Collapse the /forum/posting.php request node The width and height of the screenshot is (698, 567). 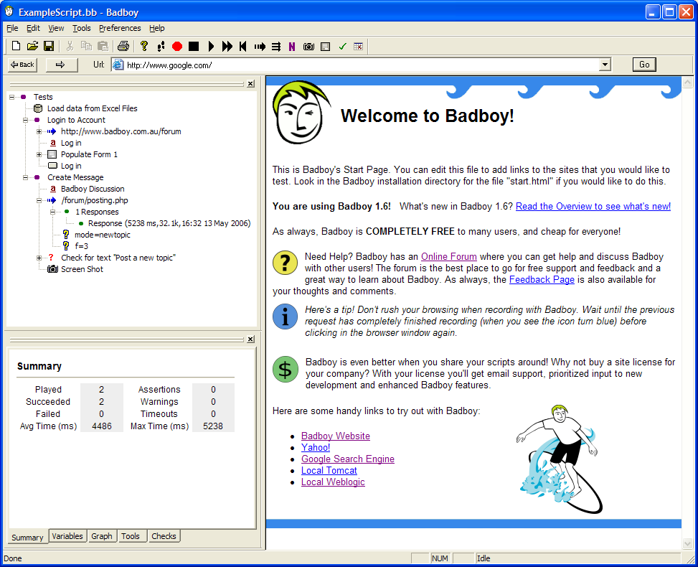coord(39,200)
